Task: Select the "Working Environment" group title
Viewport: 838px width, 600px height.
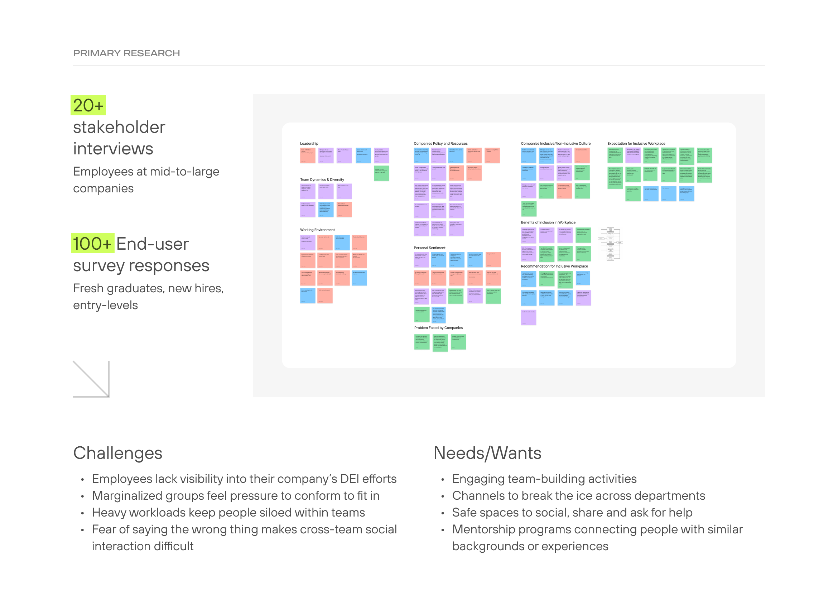Action: [x=317, y=230]
